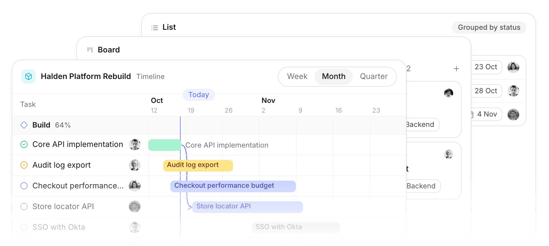Switch timeline to Quarter view
Image resolution: width=549 pixels, height=246 pixels.
coord(374,76)
